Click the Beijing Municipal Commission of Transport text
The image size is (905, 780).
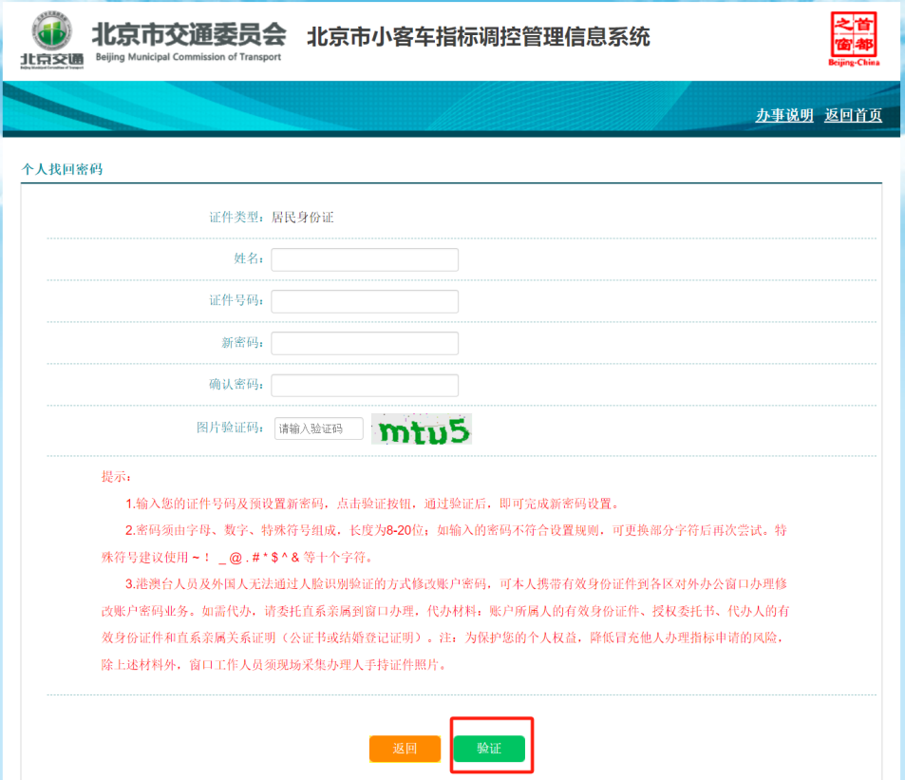186,56
